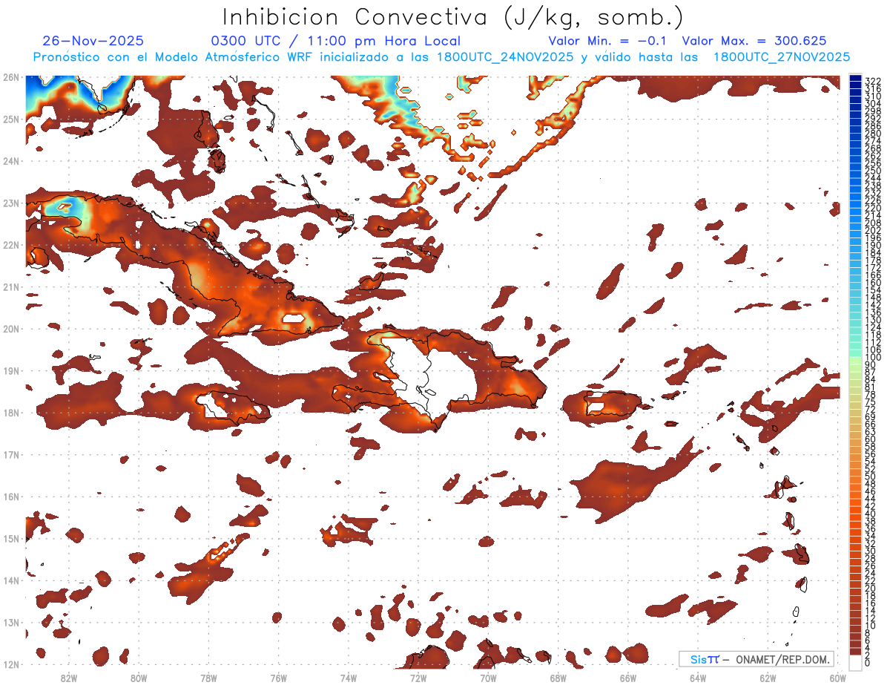Click the '1800UTC_27NOV2025' valid-until timestamp
Screen dimensions: 890x688
pyautogui.click(x=782, y=57)
